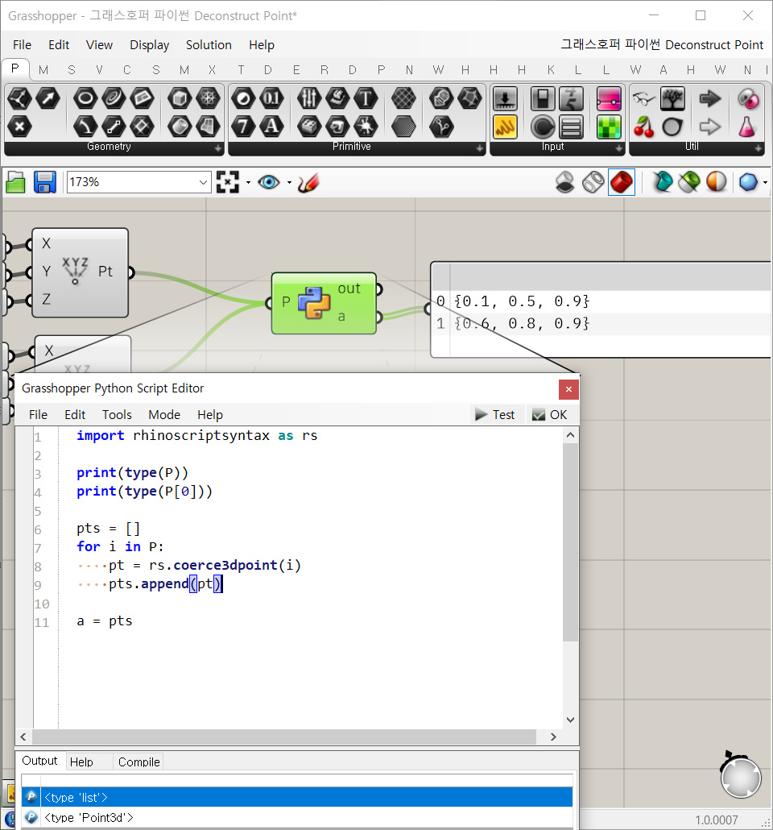Select the pink flask util icon

[746, 127]
